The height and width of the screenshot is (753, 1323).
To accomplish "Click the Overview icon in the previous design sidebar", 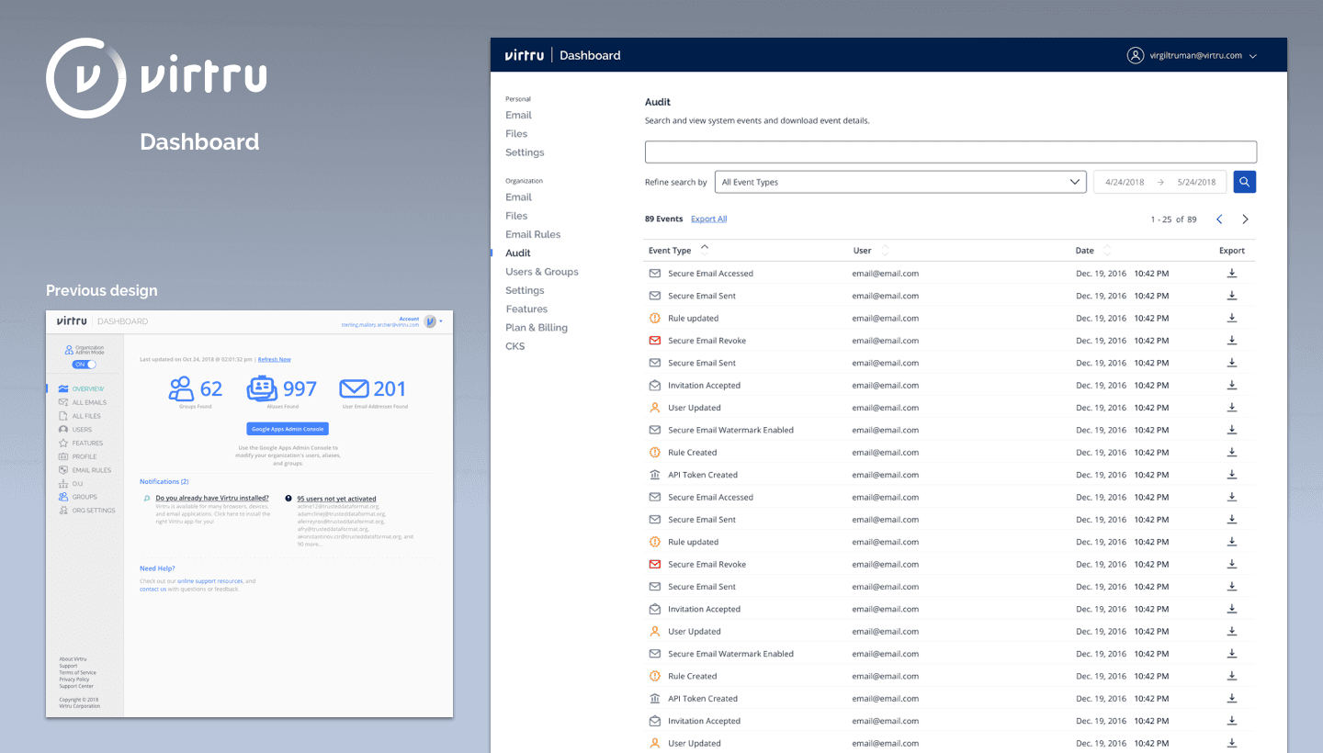I will (63, 389).
